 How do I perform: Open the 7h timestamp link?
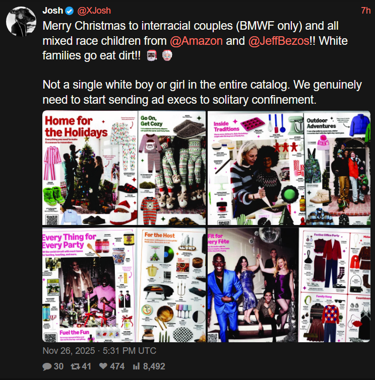tap(365, 11)
